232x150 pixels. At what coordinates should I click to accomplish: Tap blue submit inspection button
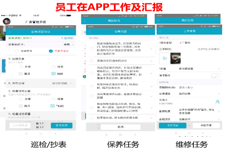pyautogui.click(x=62, y=126)
